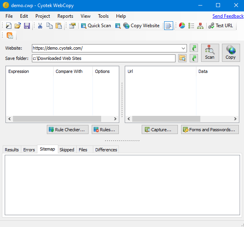Click the New project toolbar icon
The width and height of the screenshot is (244, 227).
[9, 26]
